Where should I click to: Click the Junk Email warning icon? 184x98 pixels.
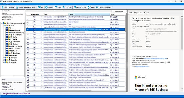[11, 42]
